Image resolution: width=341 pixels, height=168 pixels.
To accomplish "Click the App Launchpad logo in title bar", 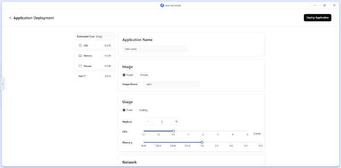I will (x=162, y=6).
